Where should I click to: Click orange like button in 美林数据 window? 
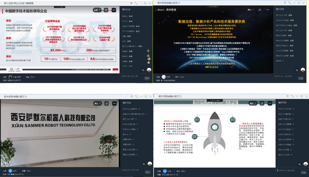pos(303,70)
